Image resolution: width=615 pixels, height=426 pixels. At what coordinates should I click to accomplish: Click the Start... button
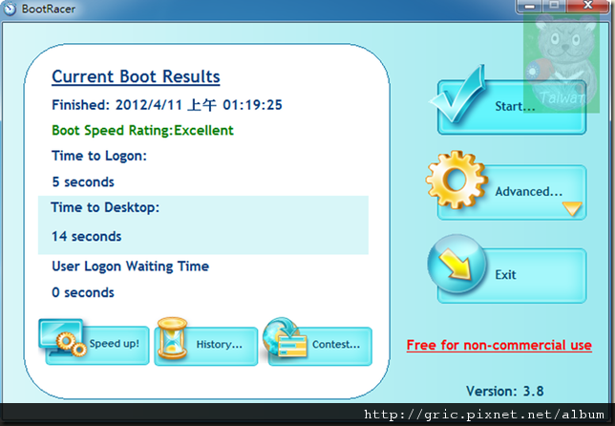point(512,107)
